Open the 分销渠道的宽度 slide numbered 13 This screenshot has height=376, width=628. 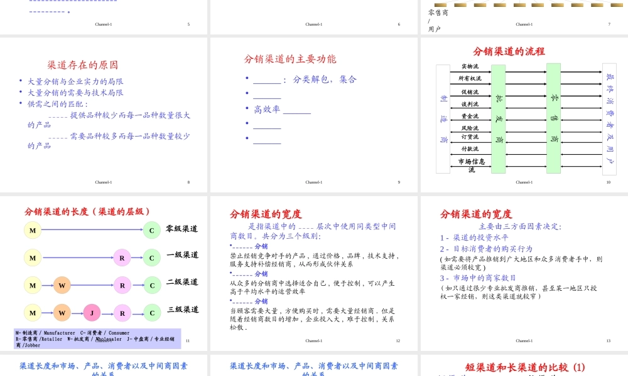coord(524,273)
